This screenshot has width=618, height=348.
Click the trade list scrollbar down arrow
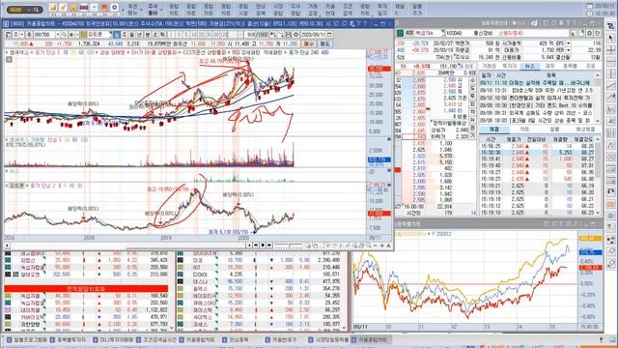(x=598, y=213)
